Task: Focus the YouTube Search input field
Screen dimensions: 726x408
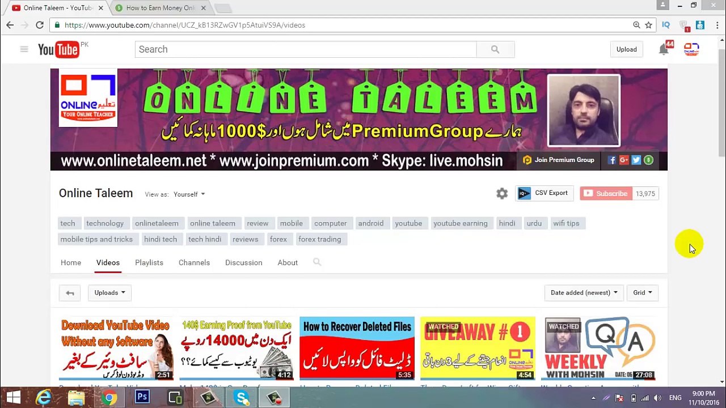Action: click(306, 49)
